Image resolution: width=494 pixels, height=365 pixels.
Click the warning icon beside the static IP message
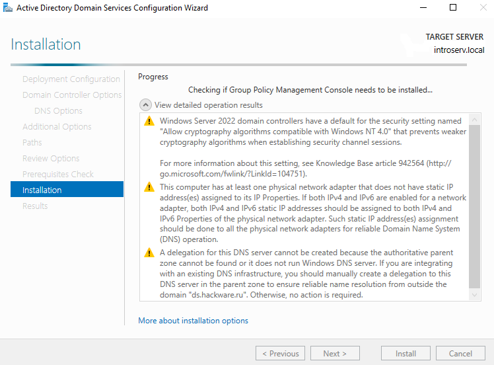[149, 187]
